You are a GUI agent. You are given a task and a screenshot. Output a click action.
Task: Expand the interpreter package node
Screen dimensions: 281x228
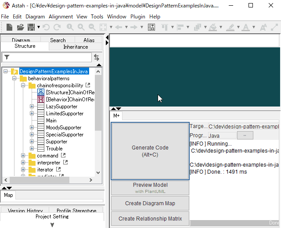23,163
